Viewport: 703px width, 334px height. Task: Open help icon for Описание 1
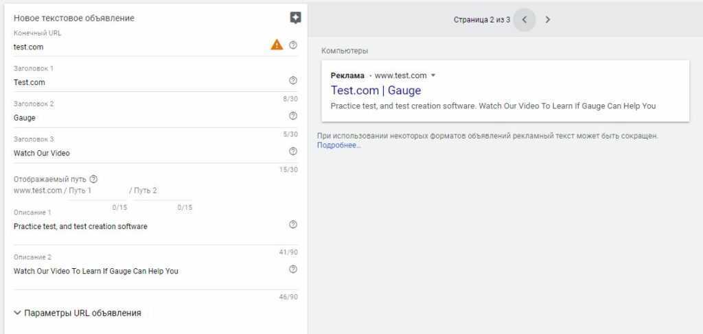[293, 225]
